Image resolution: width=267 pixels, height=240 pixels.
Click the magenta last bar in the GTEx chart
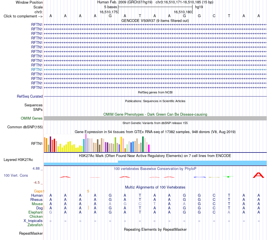click(x=149, y=148)
